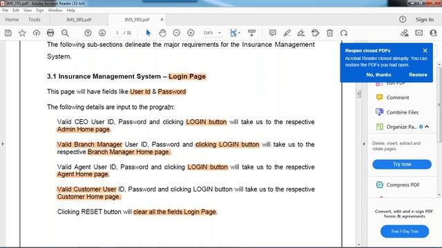The image size is (442, 248).
Task: Click the page number input field
Action: coord(117,33)
